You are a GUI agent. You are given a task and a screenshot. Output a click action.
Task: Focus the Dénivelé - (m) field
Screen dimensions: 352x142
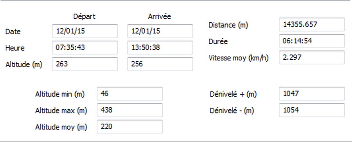pos(312,110)
